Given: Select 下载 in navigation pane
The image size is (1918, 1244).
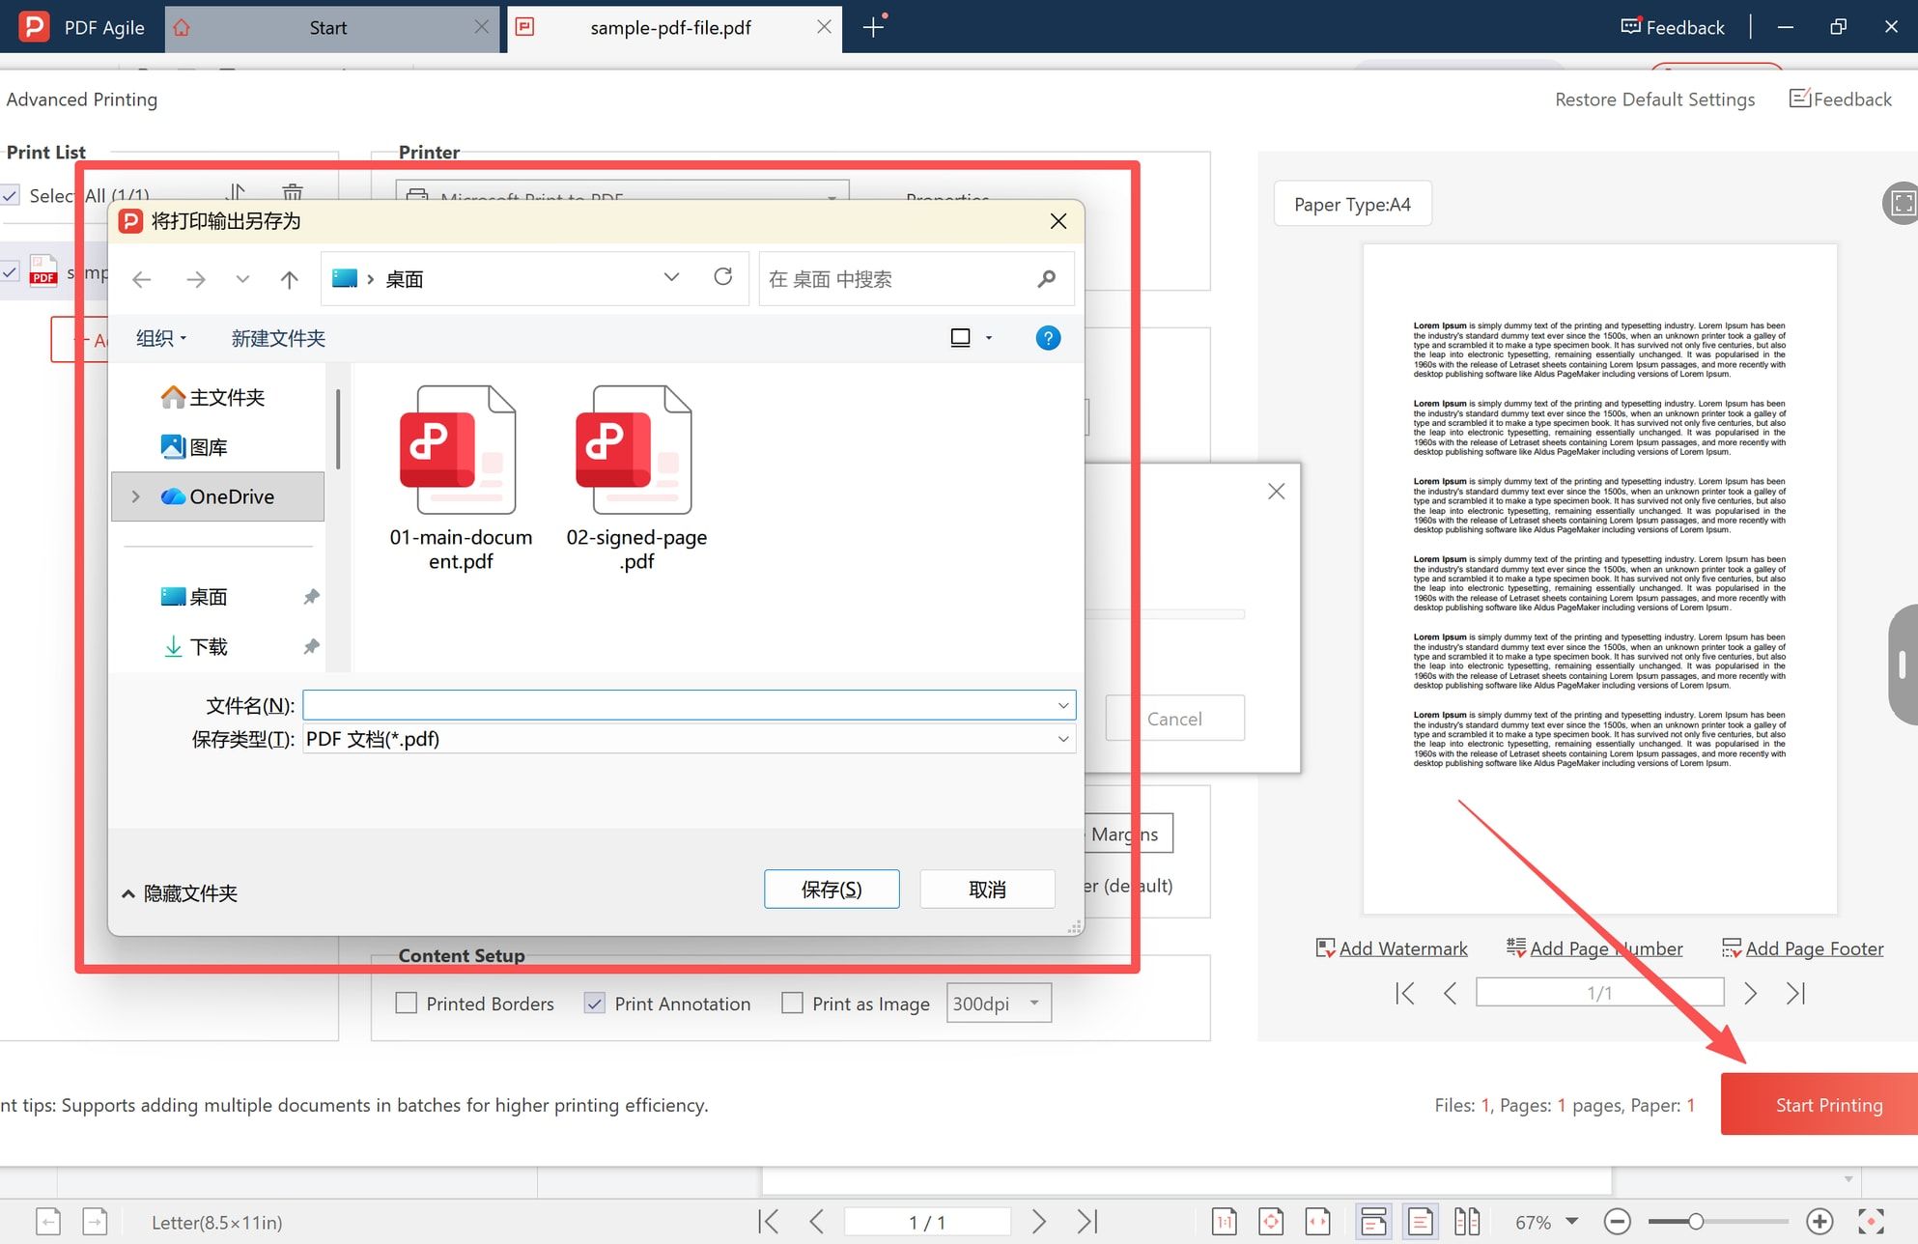Looking at the screenshot, I should (196, 647).
